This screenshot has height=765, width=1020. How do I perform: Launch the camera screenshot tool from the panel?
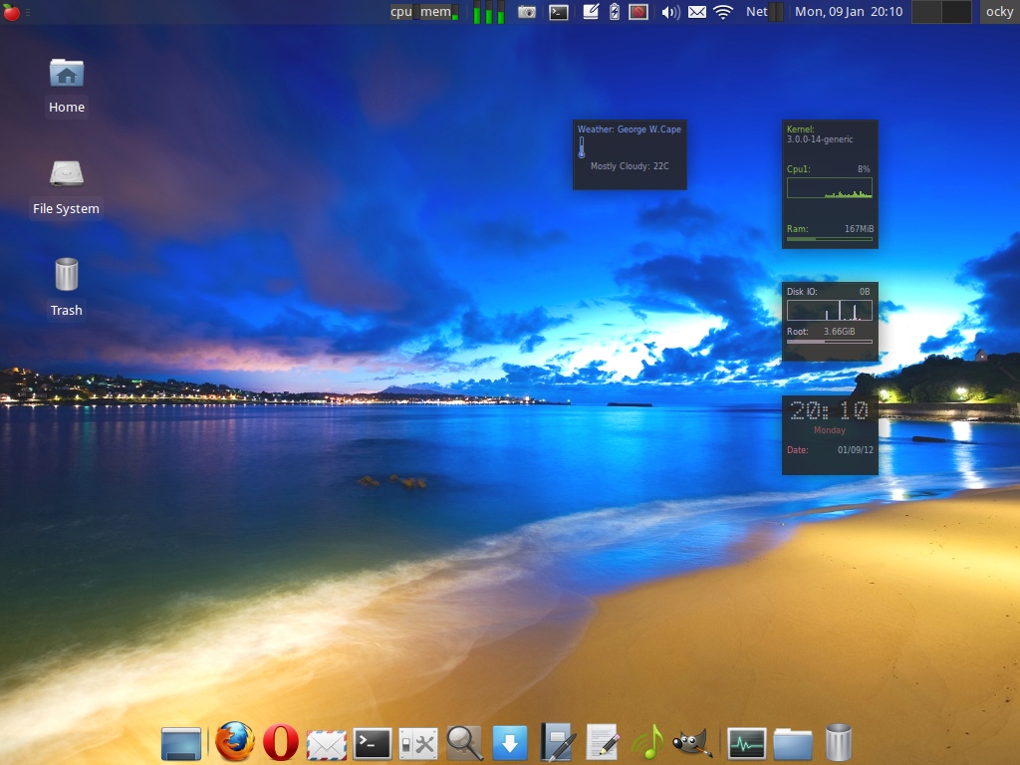pos(527,12)
